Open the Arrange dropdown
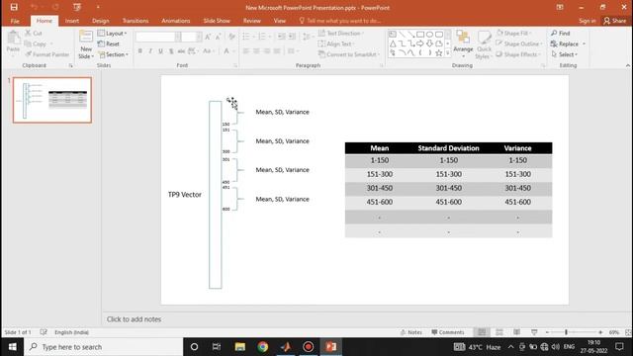This screenshot has width=633, height=356. (463, 43)
